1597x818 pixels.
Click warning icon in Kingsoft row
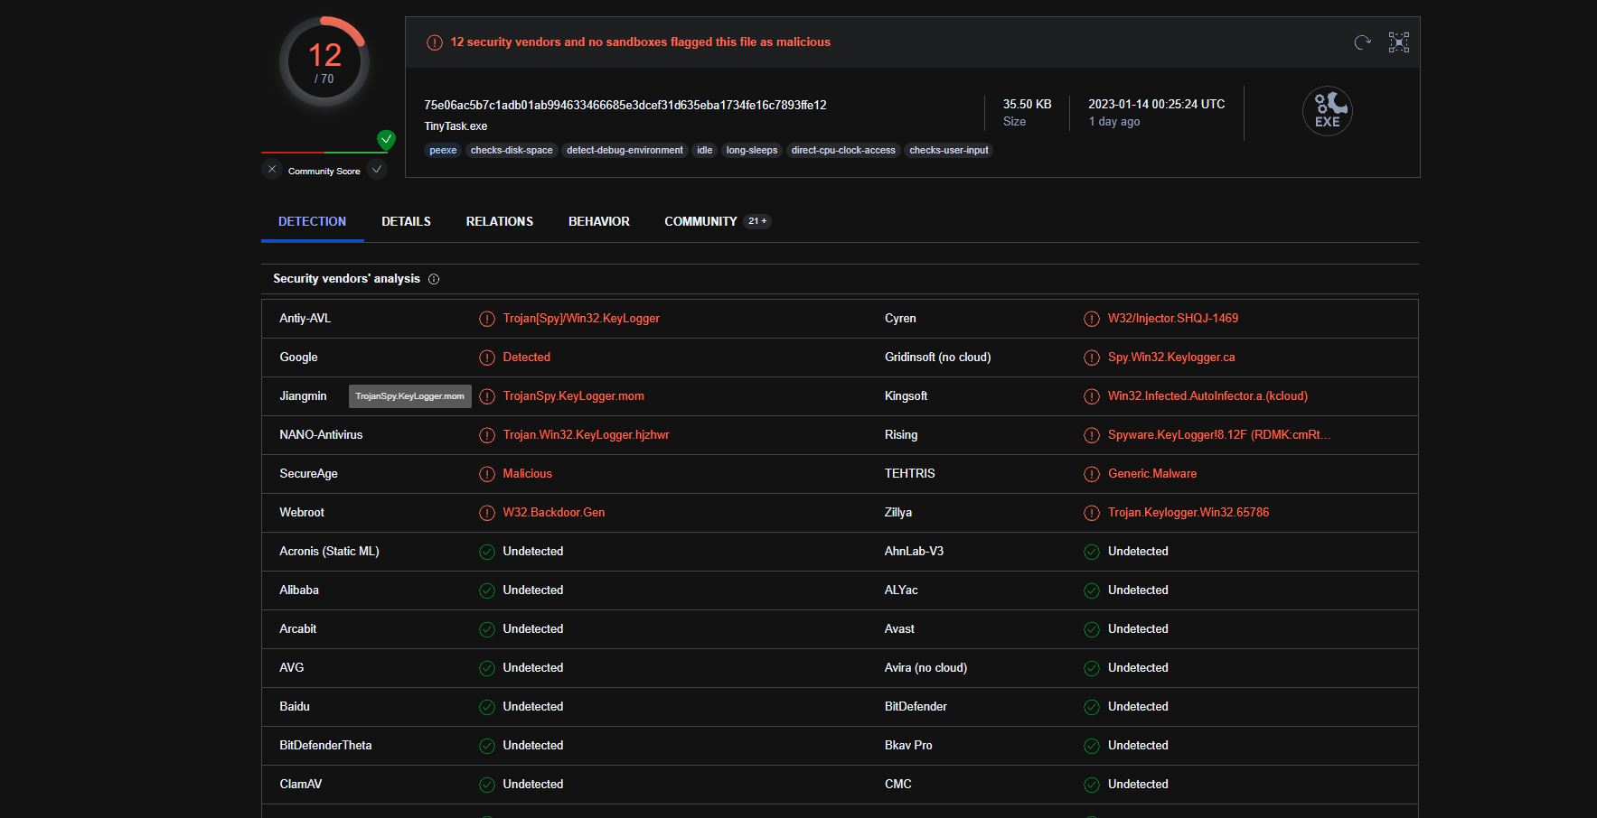(x=1092, y=396)
